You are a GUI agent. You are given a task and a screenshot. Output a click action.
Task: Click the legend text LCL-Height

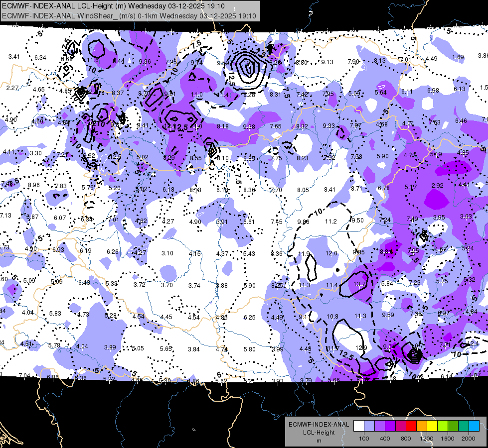(x=319, y=433)
